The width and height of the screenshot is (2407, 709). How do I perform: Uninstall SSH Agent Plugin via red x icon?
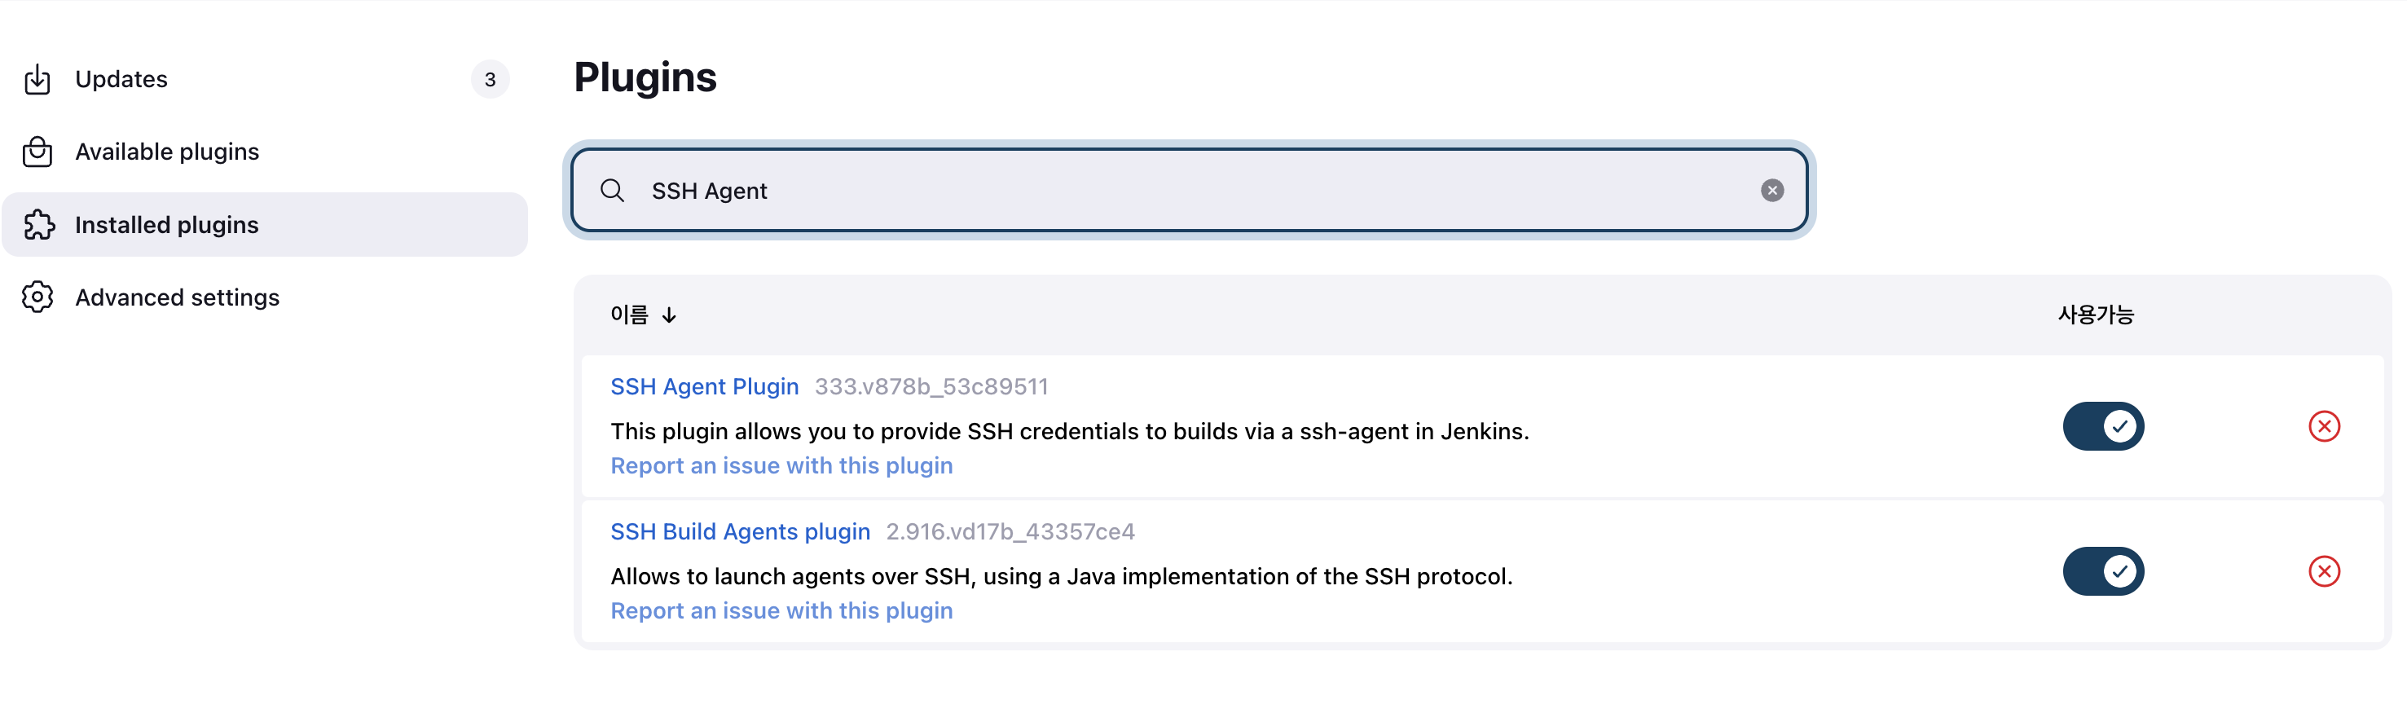pyautogui.click(x=2323, y=426)
